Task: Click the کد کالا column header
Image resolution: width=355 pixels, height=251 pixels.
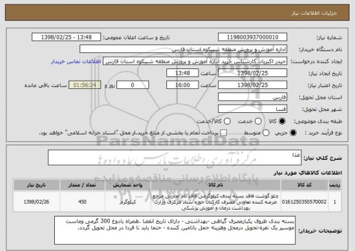Action: tap(304, 185)
